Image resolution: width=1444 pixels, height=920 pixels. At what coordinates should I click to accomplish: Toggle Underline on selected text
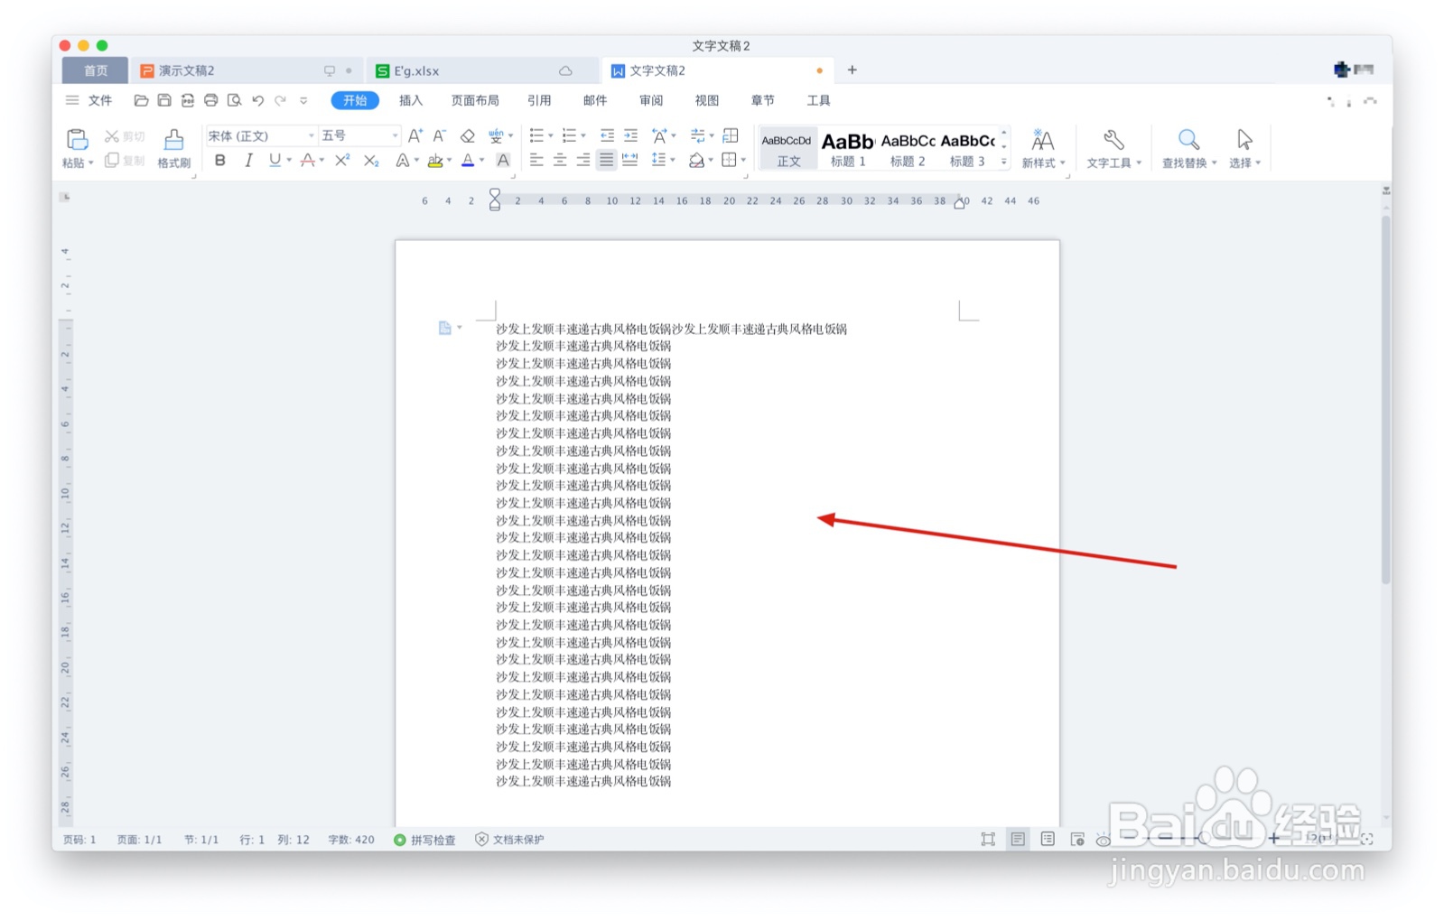(x=275, y=160)
